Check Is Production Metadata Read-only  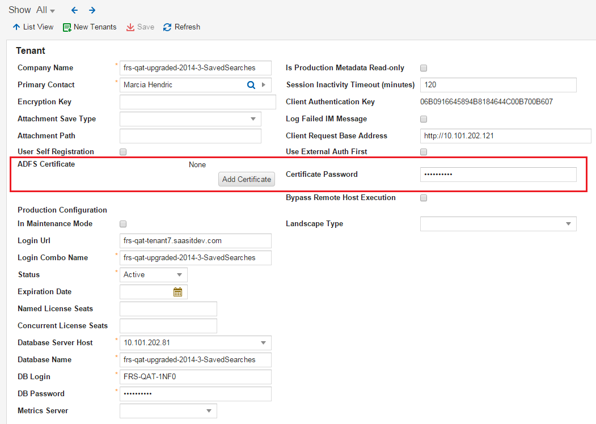tap(423, 67)
